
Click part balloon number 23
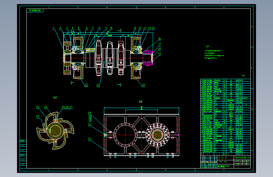point(37,107)
